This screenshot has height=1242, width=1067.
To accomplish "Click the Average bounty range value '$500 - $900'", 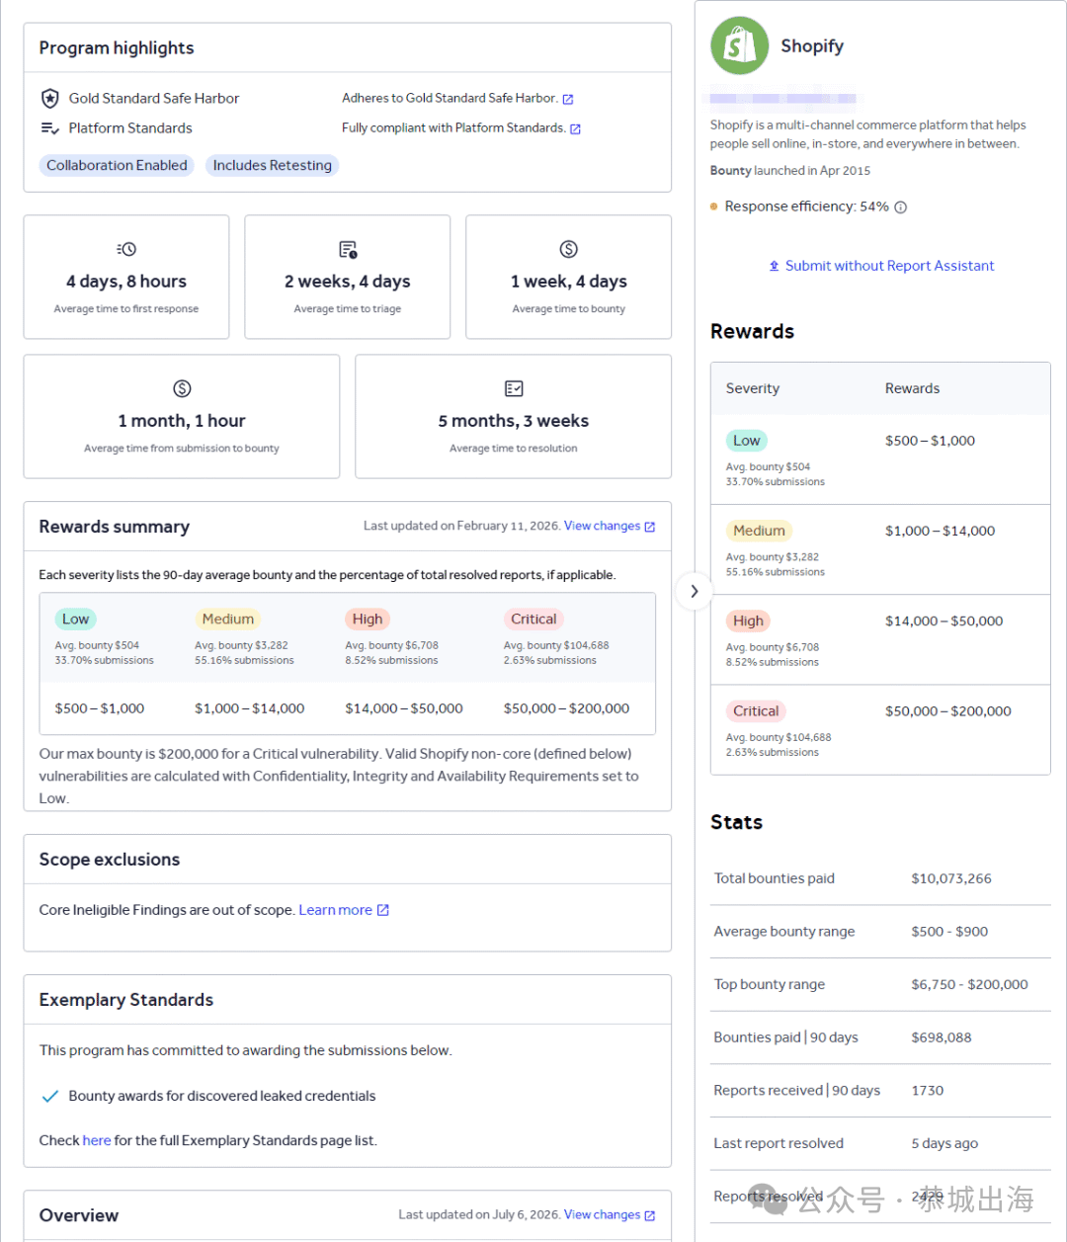I will click(949, 932).
